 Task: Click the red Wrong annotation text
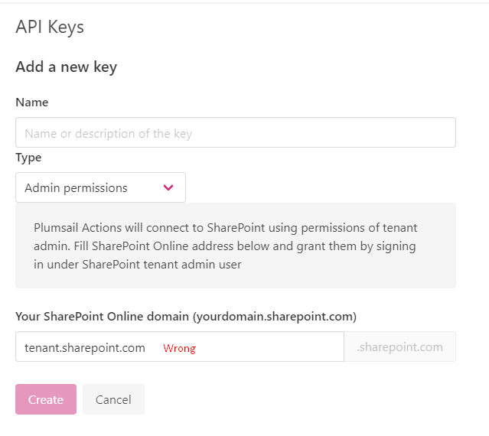[x=179, y=348]
